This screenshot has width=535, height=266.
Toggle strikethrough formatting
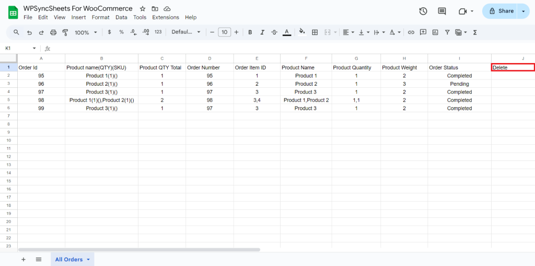pyautogui.click(x=274, y=32)
